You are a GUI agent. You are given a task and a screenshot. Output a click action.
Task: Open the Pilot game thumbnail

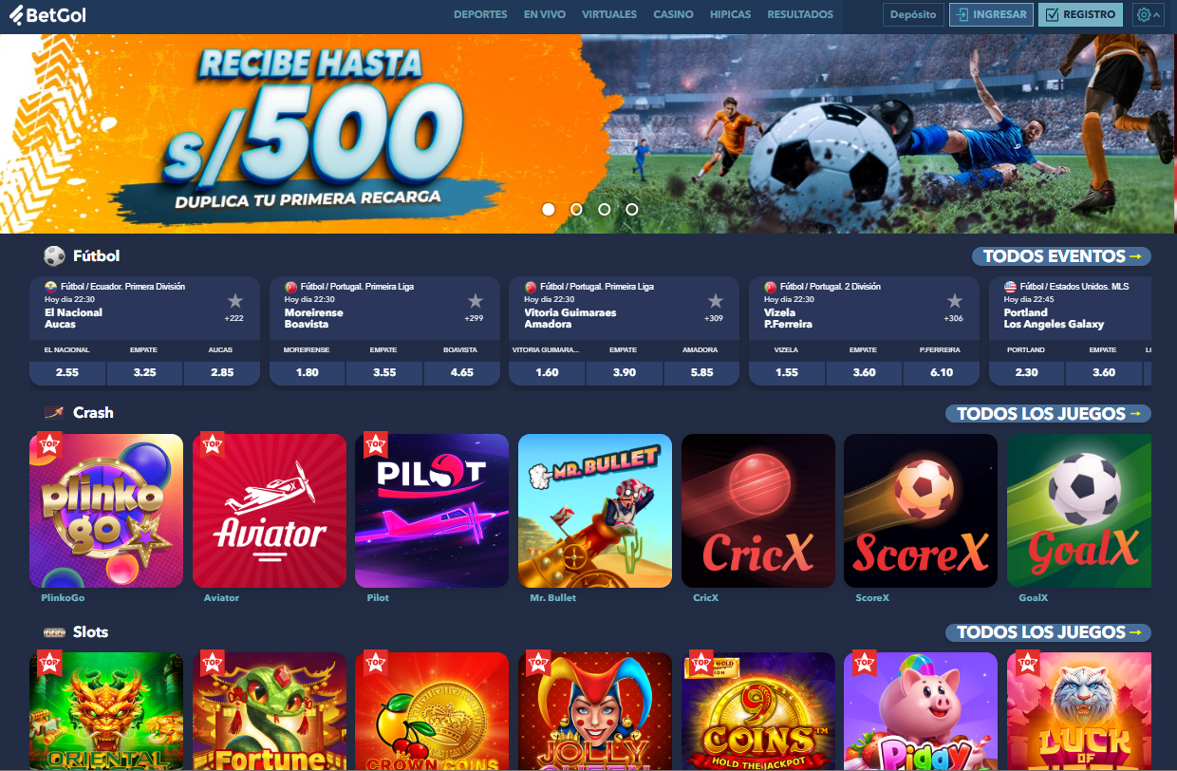[432, 511]
